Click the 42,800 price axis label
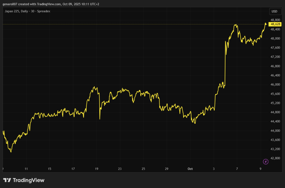 (275, 158)
